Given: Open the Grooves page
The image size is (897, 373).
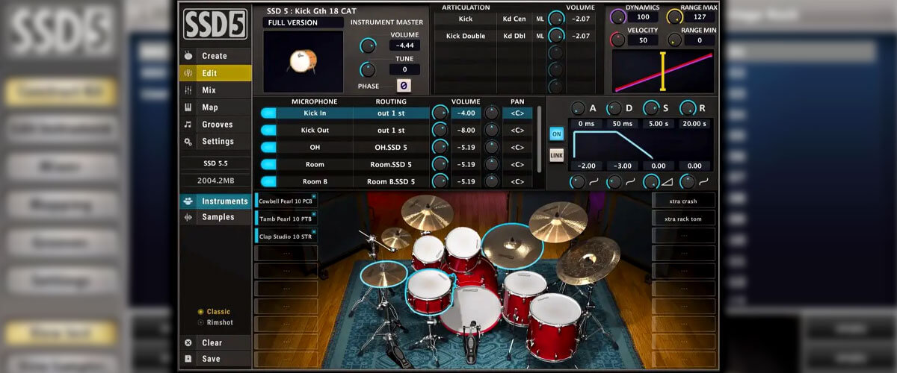Looking at the screenshot, I should pyautogui.click(x=215, y=125).
